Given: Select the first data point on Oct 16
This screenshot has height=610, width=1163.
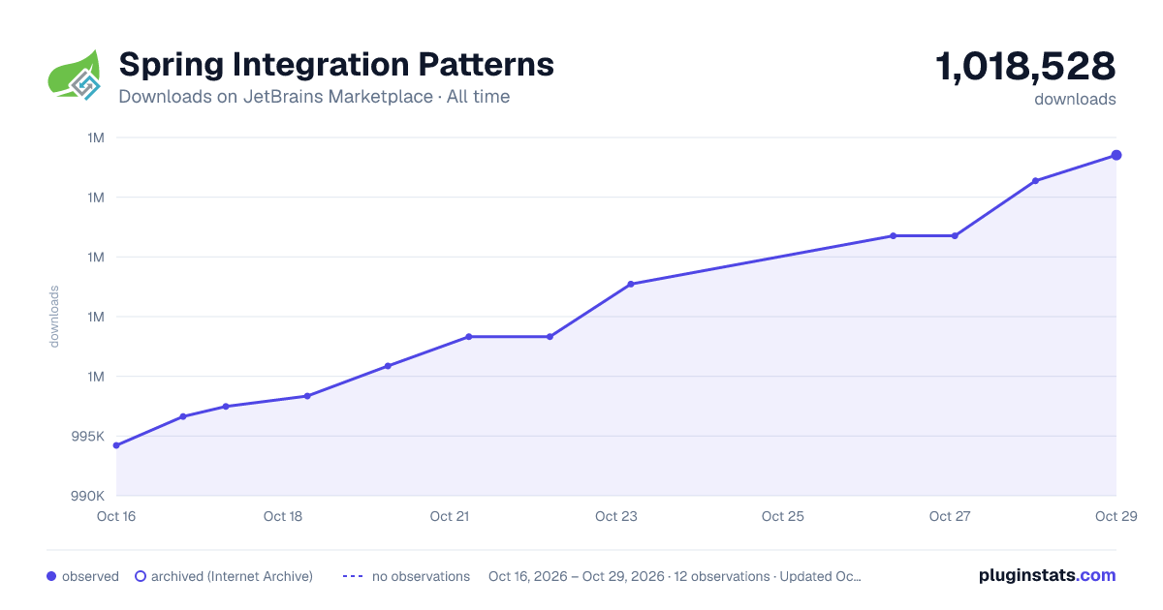Looking at the screenshot, I should pyautogui.click(x=116, y=445).
